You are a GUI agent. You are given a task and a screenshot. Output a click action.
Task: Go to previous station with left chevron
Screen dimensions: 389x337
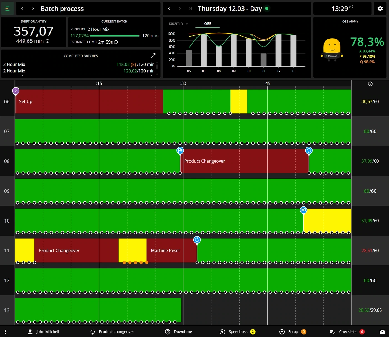coord(23,9)
